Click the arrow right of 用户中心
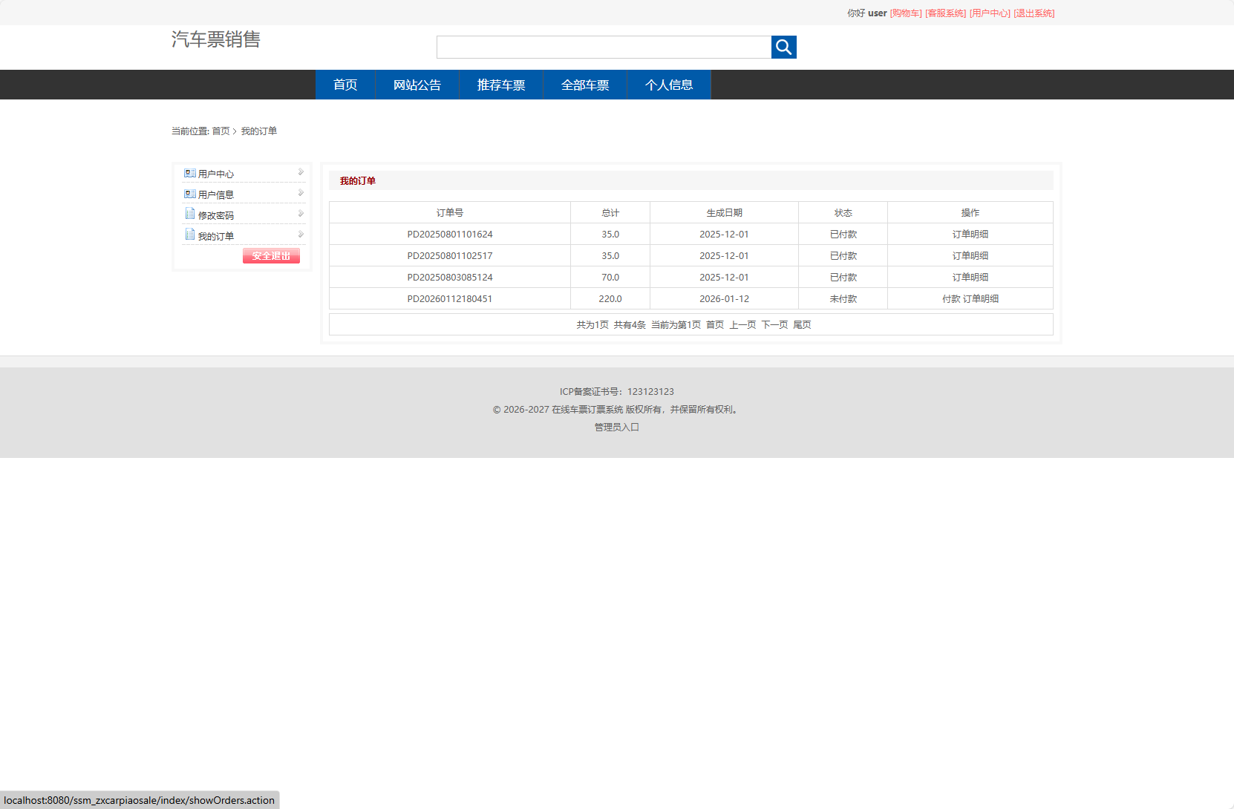Viewport: 1234px width, 809px height. click(301, 172)
